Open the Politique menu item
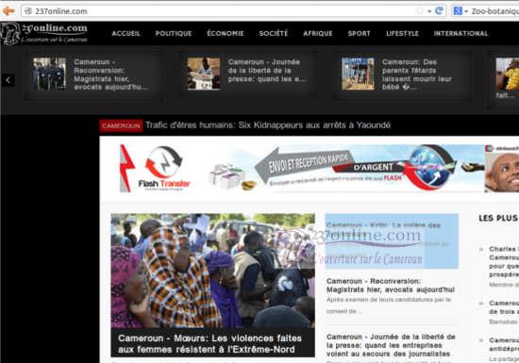The image size is (519, 363). [x=174, y=33]
